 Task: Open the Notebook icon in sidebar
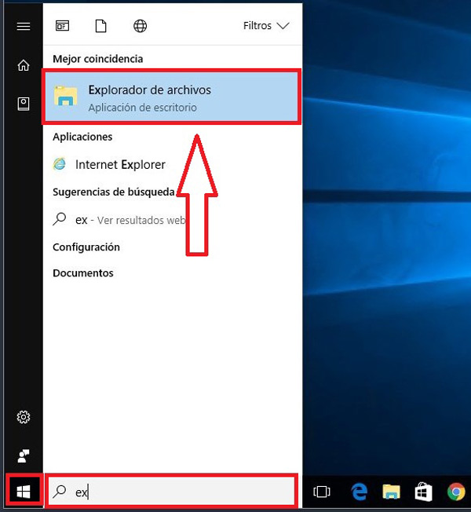click(x=23, y=104)
